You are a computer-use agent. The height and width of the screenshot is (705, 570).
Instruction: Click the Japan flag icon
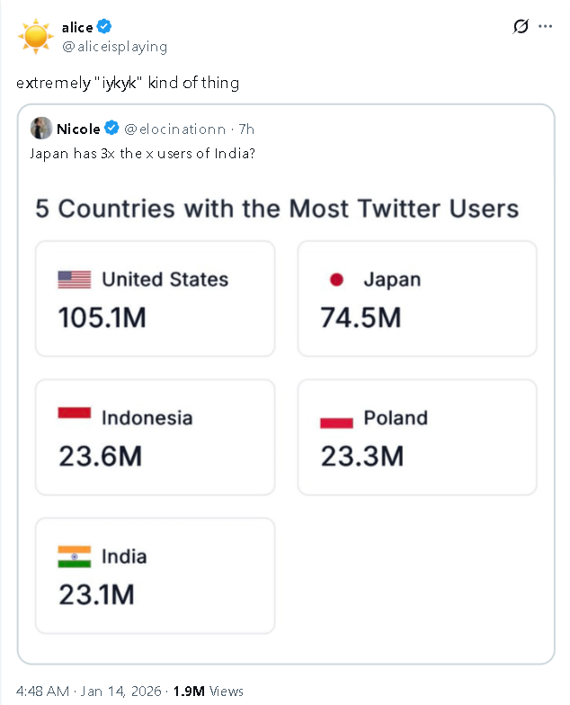pos(337,280)
